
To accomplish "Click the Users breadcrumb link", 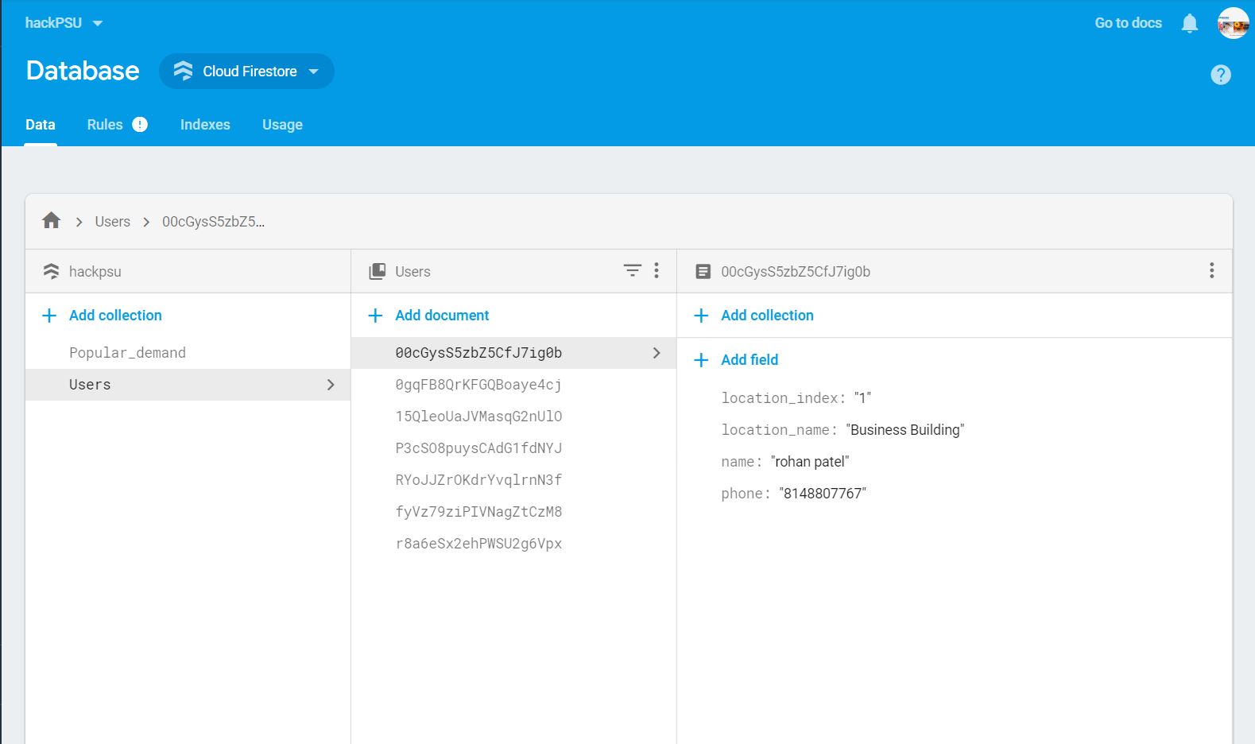I will coord(112,222).
